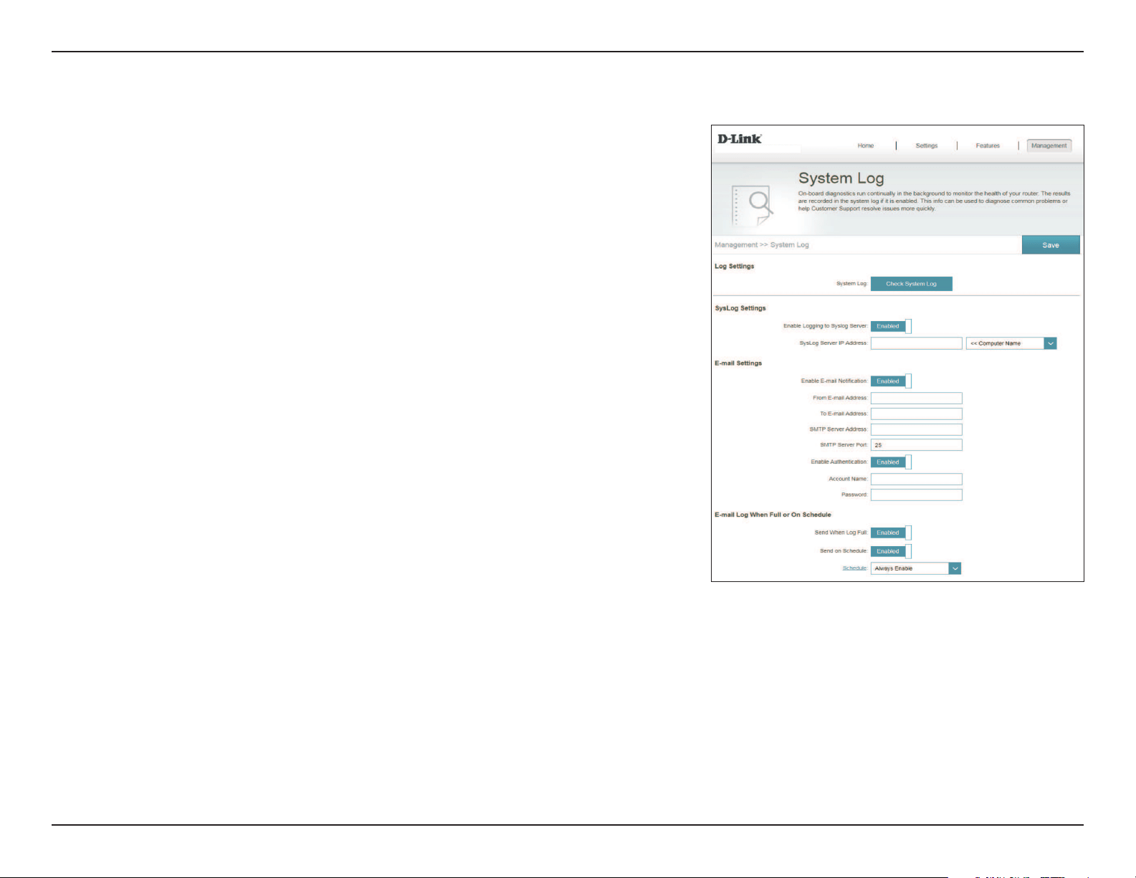Click 'E-mail Log When Full or On Schedule' heading
This screenshot has width=1136, height=878.
coord(773,515)
